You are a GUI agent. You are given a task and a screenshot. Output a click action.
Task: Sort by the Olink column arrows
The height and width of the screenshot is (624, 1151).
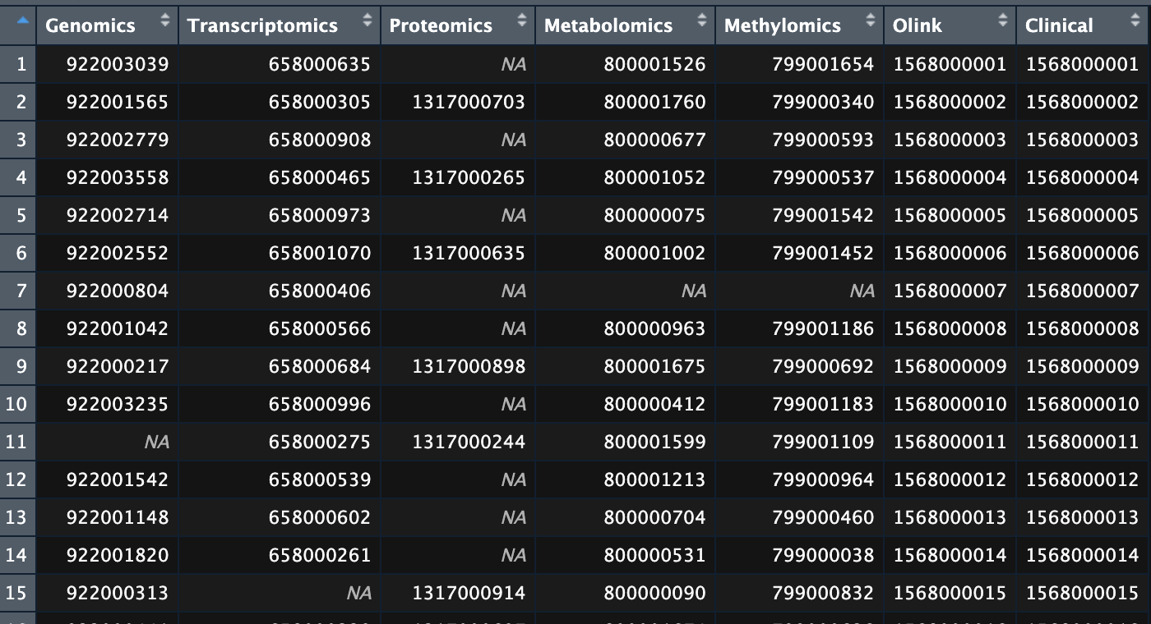coord(1003,21)
